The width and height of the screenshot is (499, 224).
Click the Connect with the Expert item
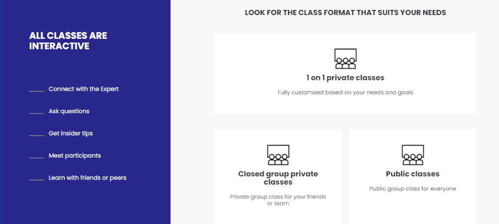click(x=83, y=89)
